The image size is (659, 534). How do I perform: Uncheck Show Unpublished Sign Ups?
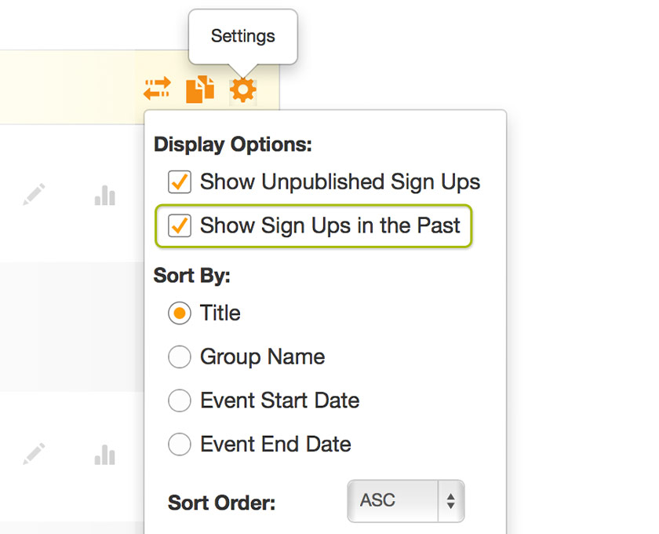click(179, 181)
